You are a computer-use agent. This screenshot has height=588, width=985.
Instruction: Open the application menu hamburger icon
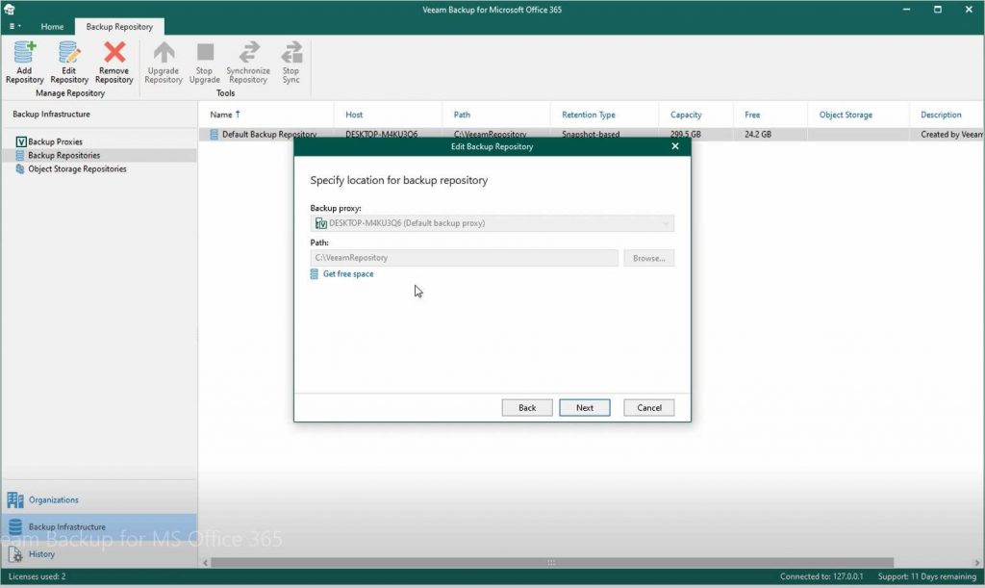(14, 26)
